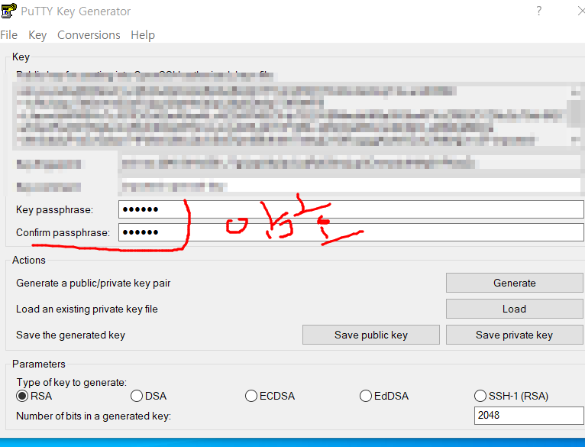
Task: Open the Help menu
Action: click(143, 34)
